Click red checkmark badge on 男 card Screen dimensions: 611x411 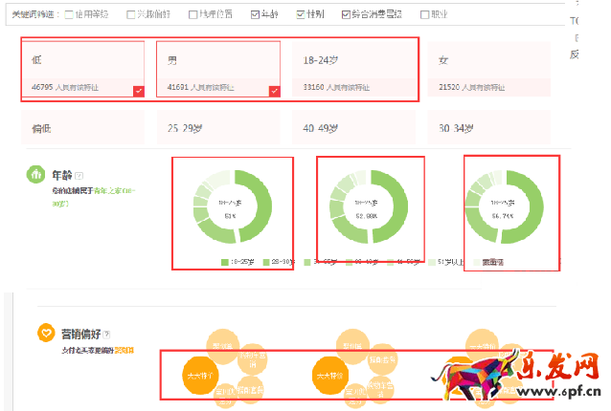274,91
